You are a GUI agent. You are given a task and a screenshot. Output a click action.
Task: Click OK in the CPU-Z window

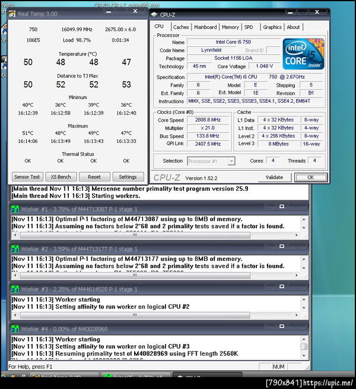310,177
